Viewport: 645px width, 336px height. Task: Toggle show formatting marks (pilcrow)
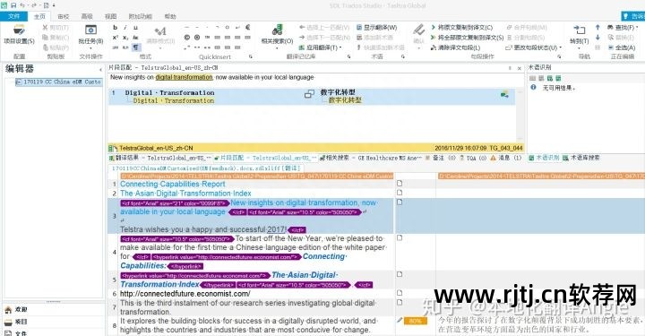click(x=135, y=47)
